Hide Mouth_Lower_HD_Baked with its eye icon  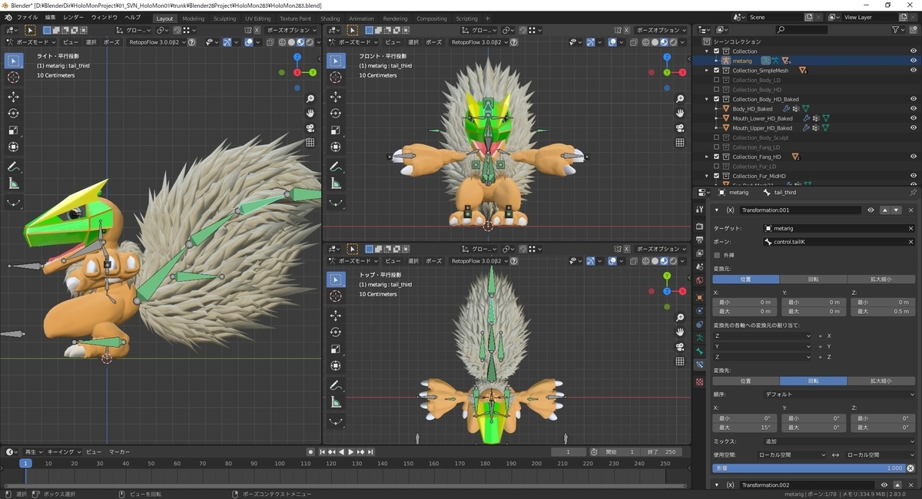(914, 118)
